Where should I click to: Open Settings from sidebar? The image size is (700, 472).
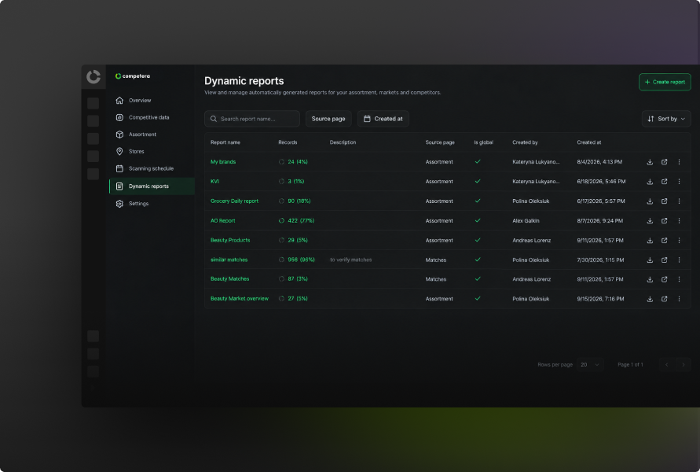click(152, 204)
